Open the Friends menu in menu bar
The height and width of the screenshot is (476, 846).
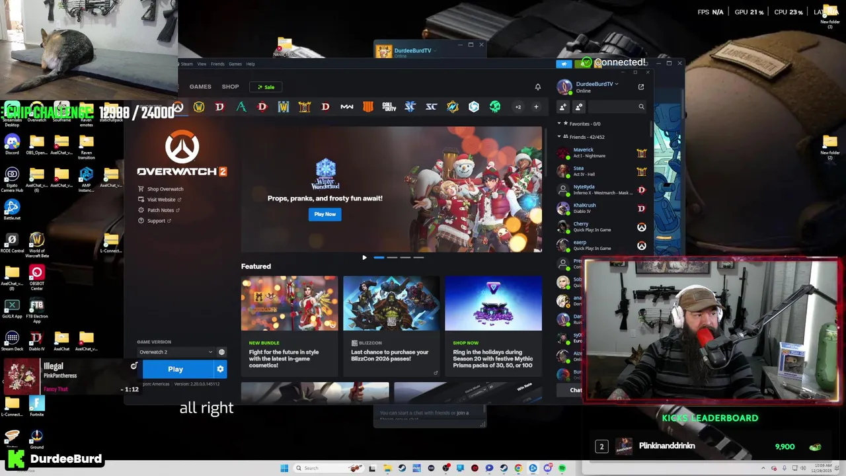point(217,64)
